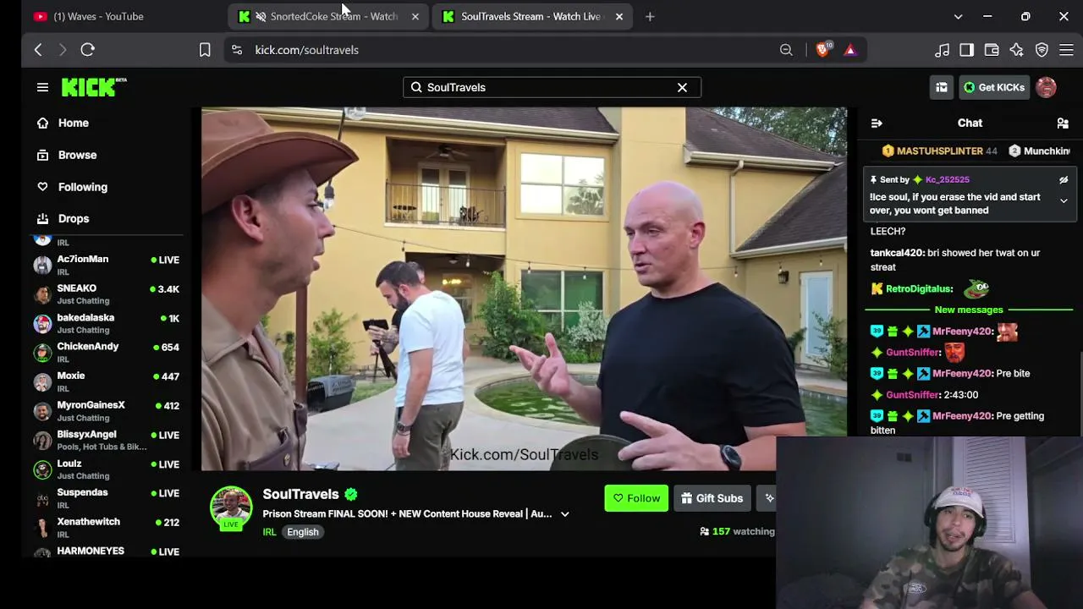Image resolution: width=1083 pixels, height=609 pixels.
Task: Click the SoulTravels video player
Action: pyautogui.click(x=524, y=288)
